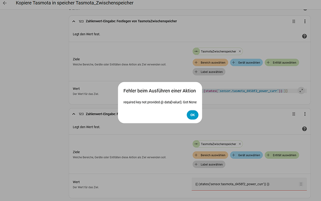Click OK in the error dialog
This screenshot has height=201, width=321.
click(x=192, y=115)
